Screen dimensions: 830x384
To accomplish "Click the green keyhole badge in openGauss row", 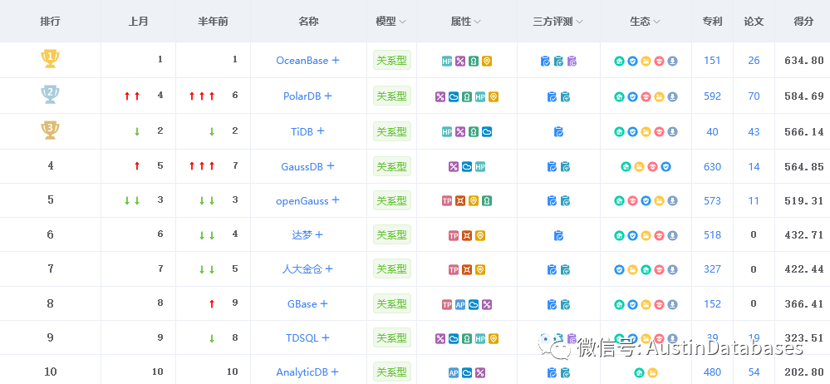I will pos(487,201).
